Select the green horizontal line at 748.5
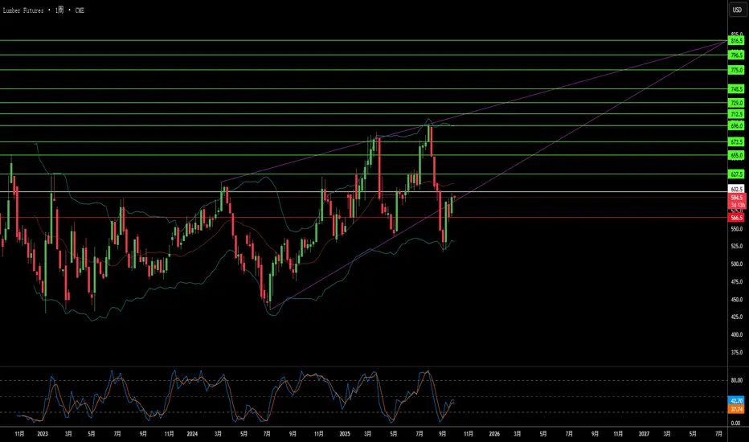 tap(363, 89)
